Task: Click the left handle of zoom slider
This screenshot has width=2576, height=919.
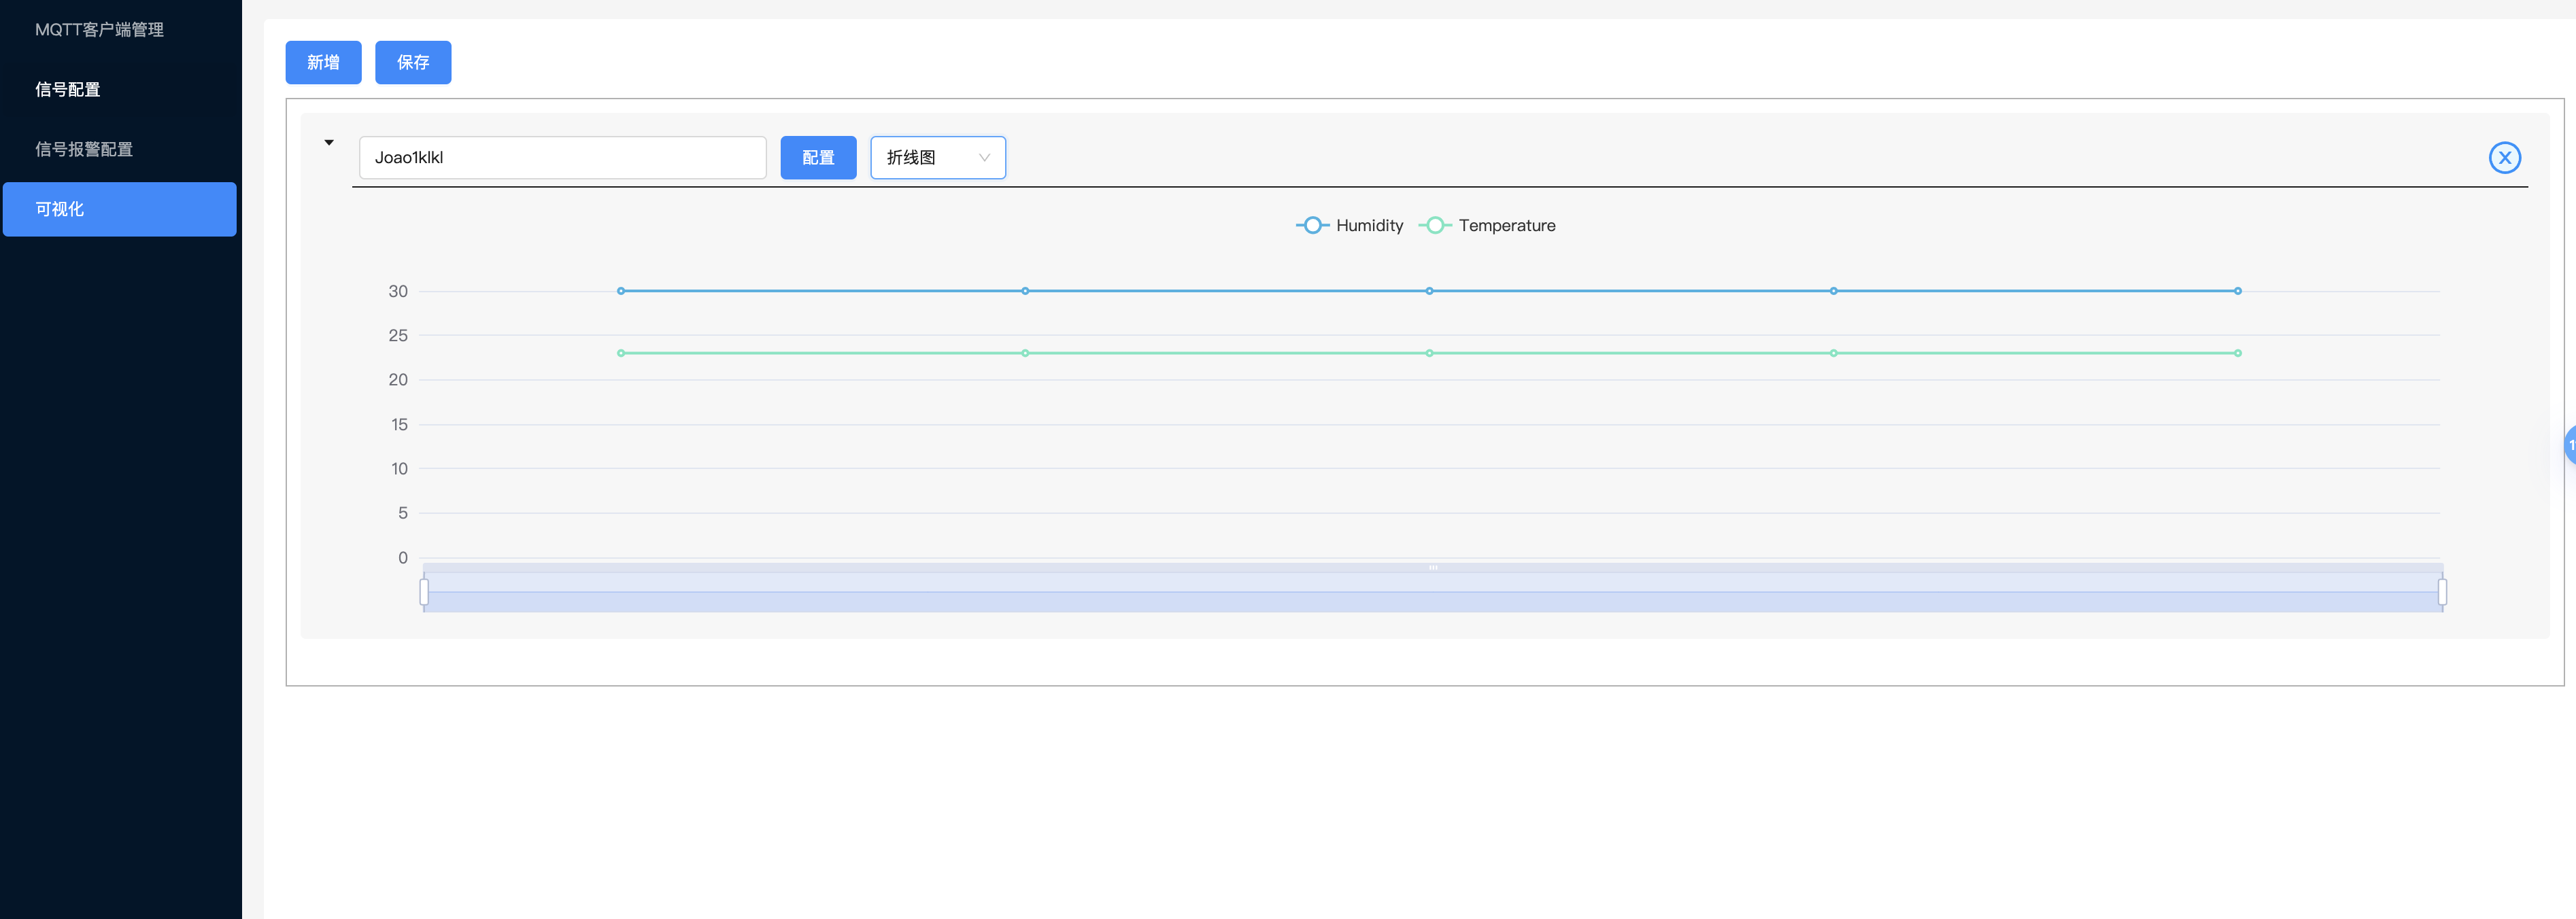Action: tap(424, 592)
